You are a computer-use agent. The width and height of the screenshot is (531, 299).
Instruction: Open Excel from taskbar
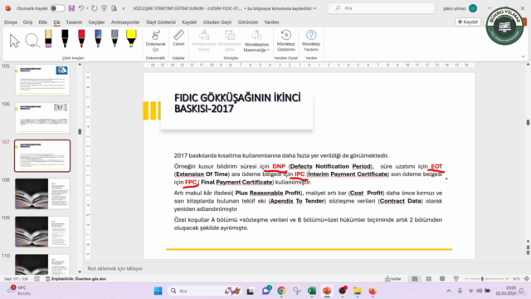312,291
